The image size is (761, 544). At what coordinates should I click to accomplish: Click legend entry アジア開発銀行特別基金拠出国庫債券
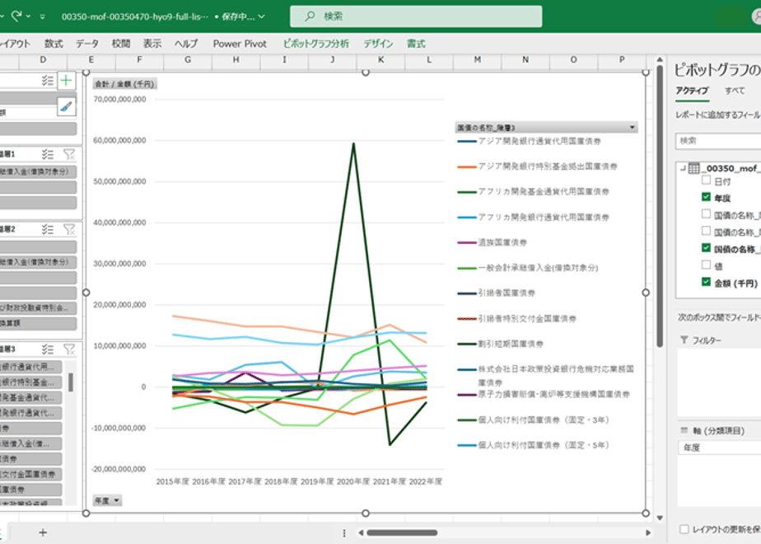point(537,166)
